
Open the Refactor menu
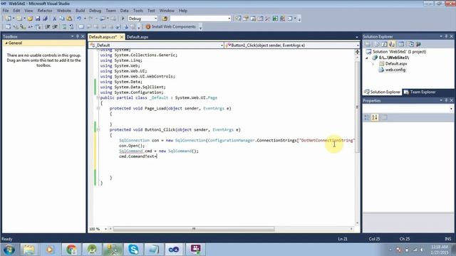click(x=45, y=11)
